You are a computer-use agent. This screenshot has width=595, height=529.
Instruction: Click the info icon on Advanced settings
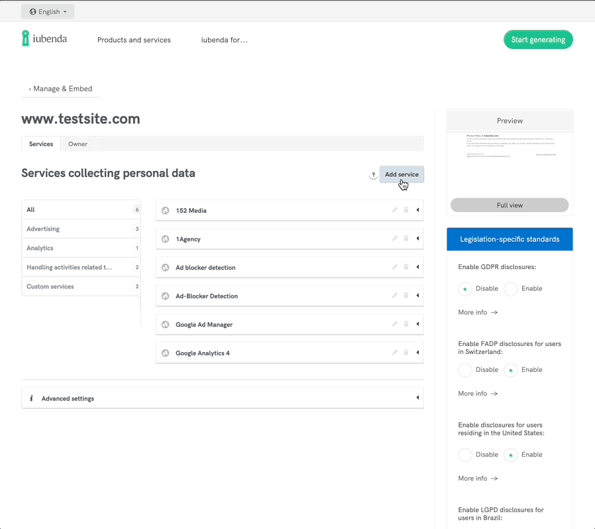coord(32,398)
